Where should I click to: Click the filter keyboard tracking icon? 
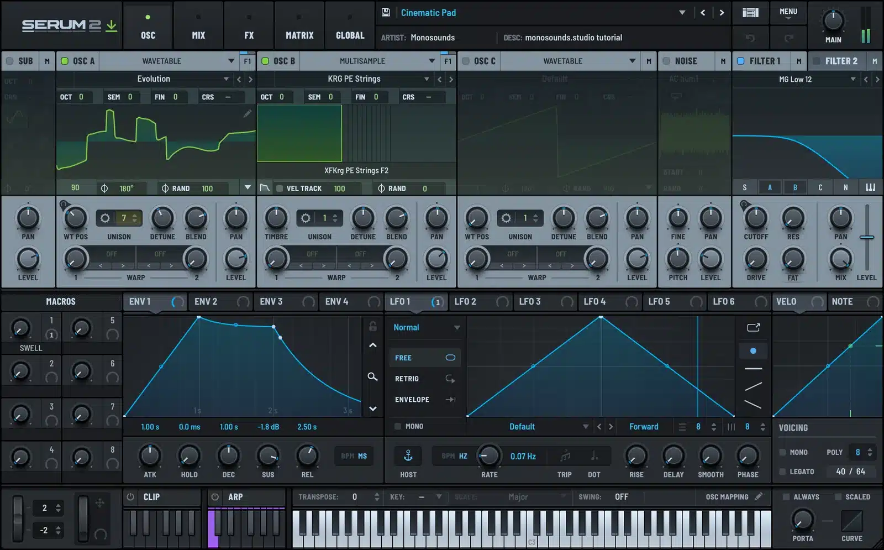point(871,187)
